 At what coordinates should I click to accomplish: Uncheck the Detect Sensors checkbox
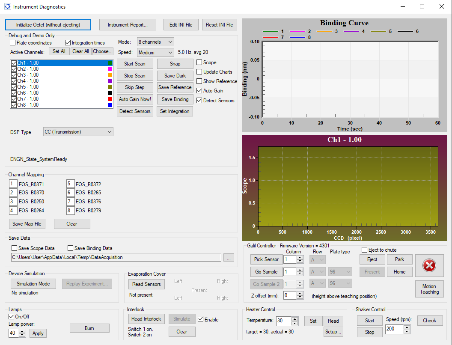(199, 100)
